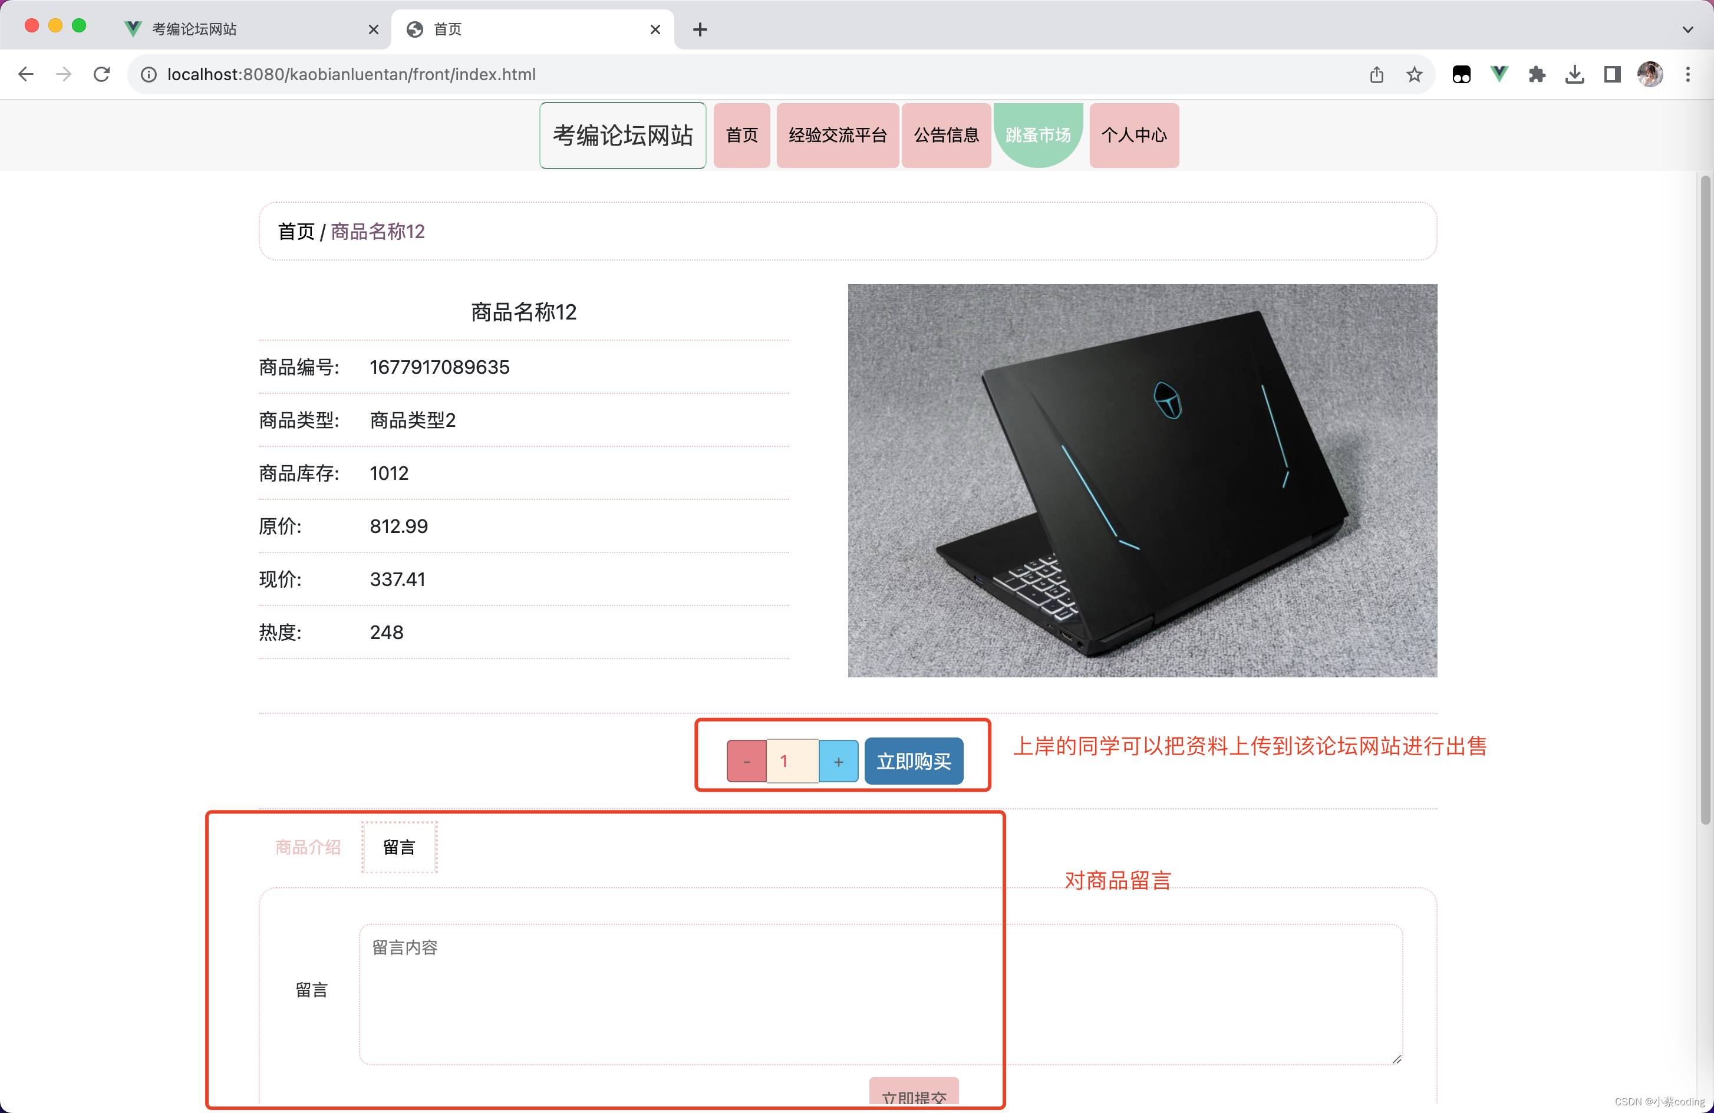
Task: Open a new browser tab
Action: pos(700,29)
